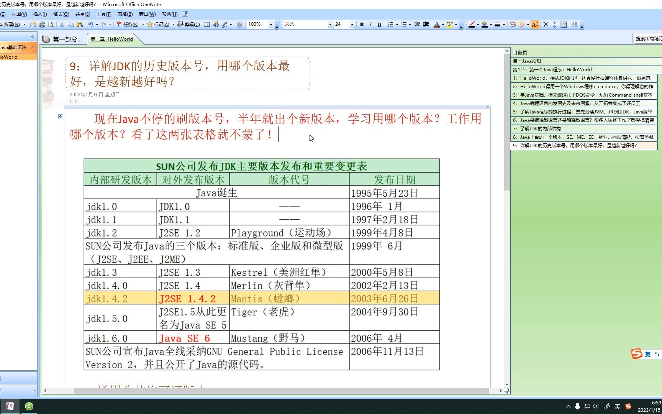Open the 视图(V) menu

click(19, 14)
